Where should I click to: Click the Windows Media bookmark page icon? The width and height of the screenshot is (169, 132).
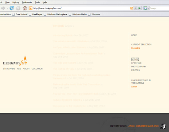coord(70,14)
